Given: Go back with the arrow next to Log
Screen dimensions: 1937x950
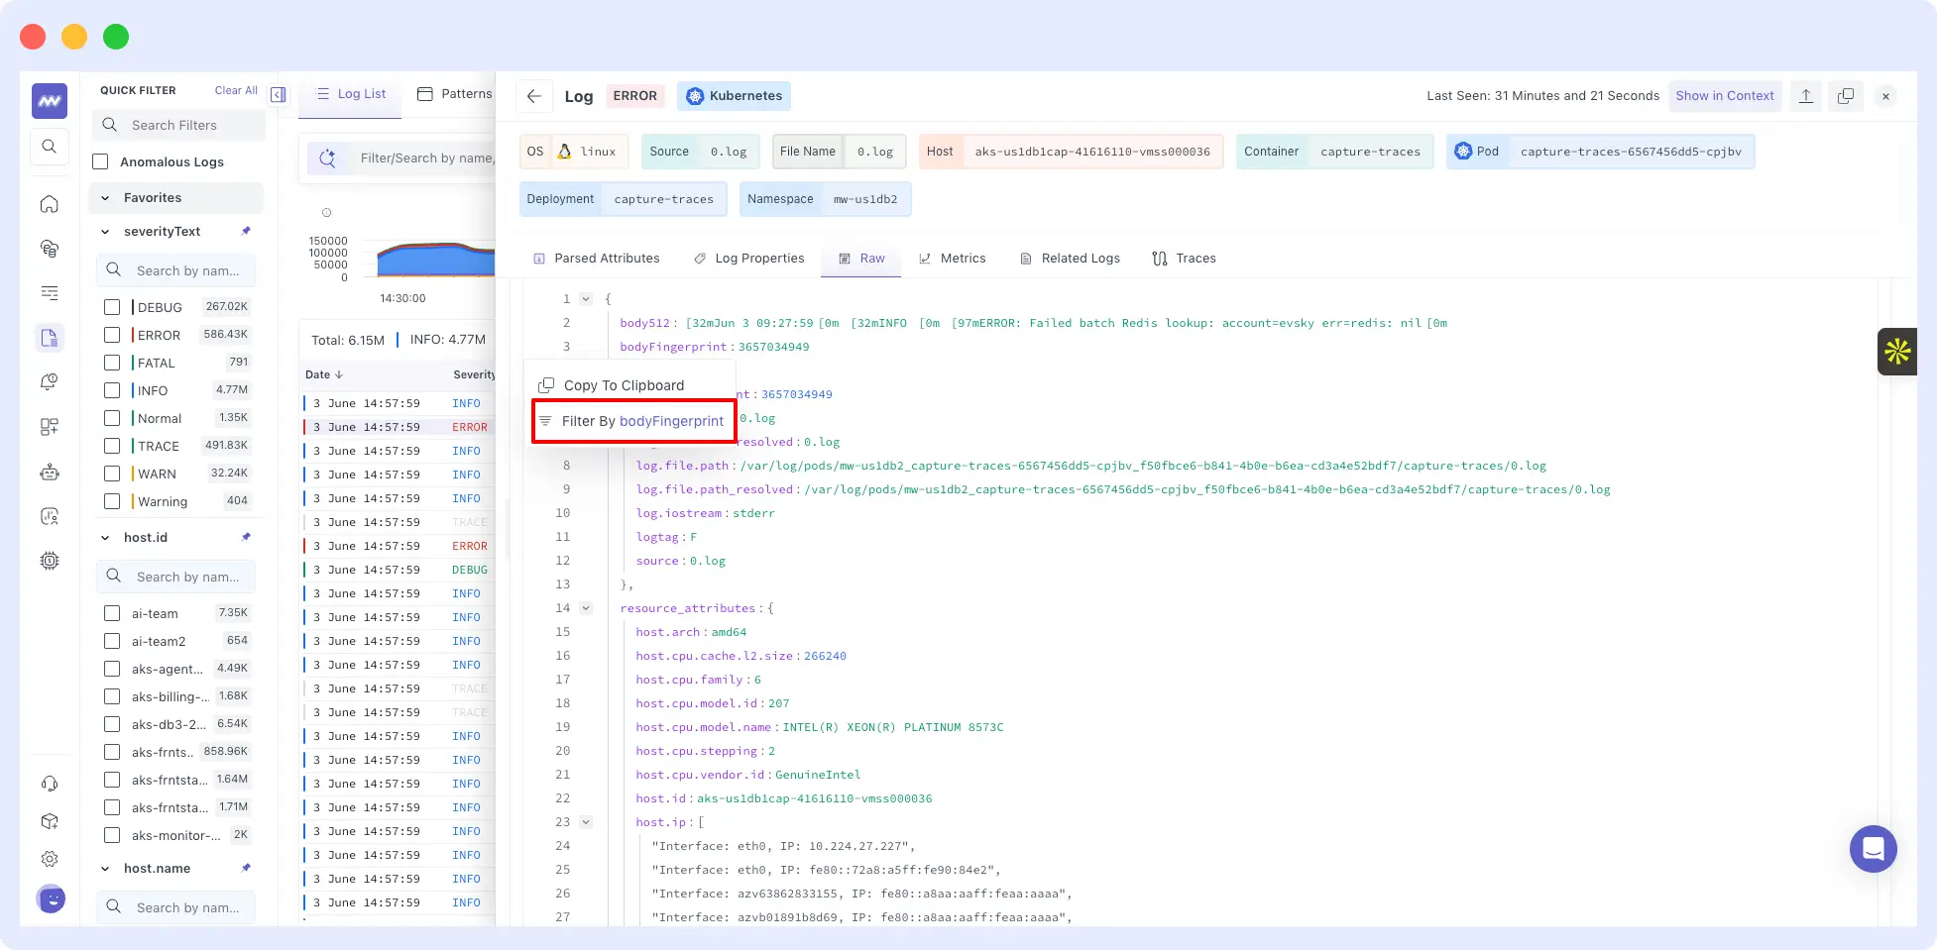Looking at the screenshot, I should tap(533, 96).
